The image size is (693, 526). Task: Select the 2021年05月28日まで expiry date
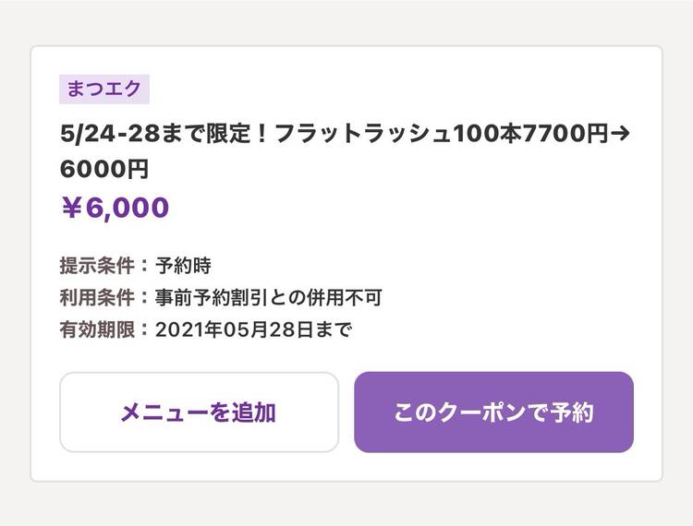253,329
